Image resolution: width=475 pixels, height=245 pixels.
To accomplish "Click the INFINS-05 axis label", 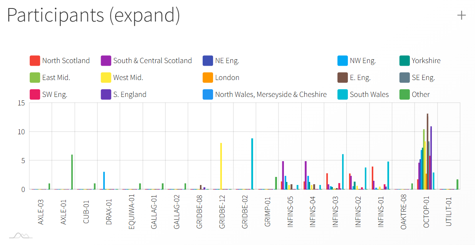I will pos(290,213).
